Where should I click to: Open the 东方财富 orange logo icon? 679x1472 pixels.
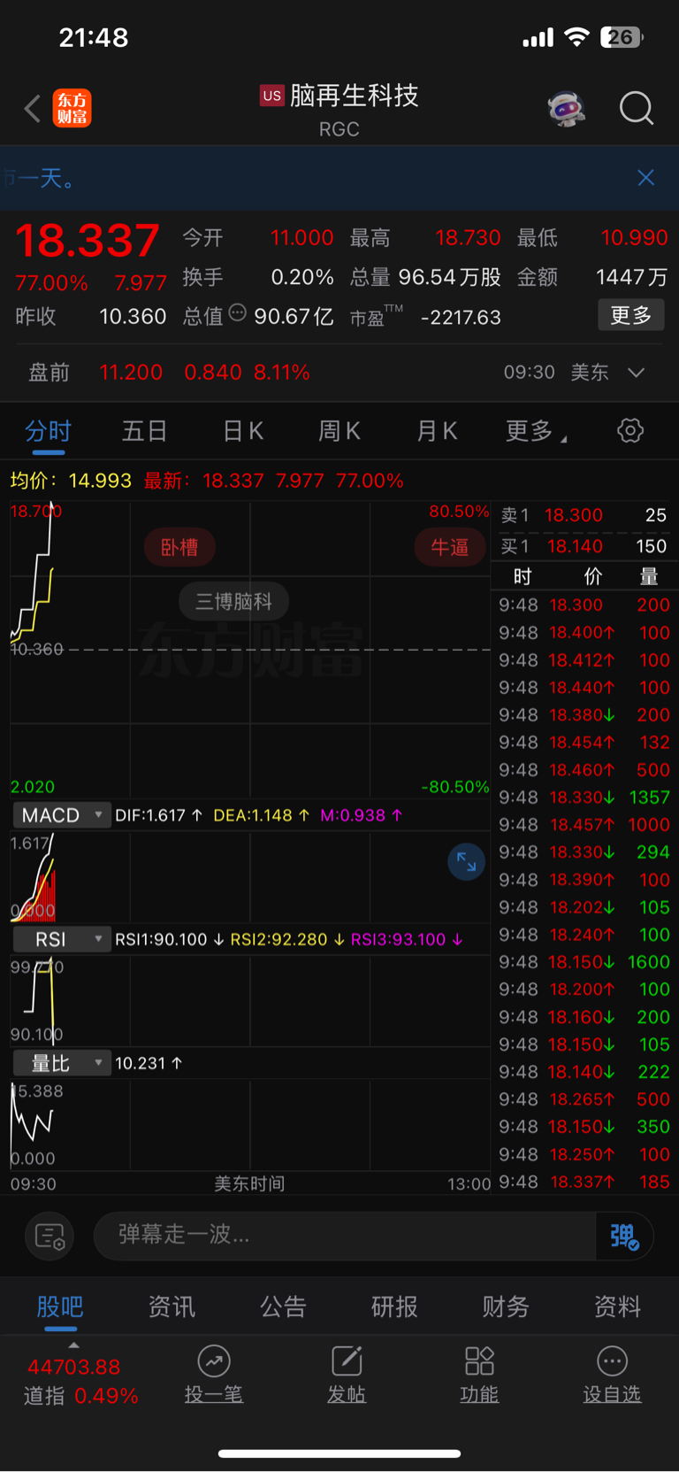[72, 108]
